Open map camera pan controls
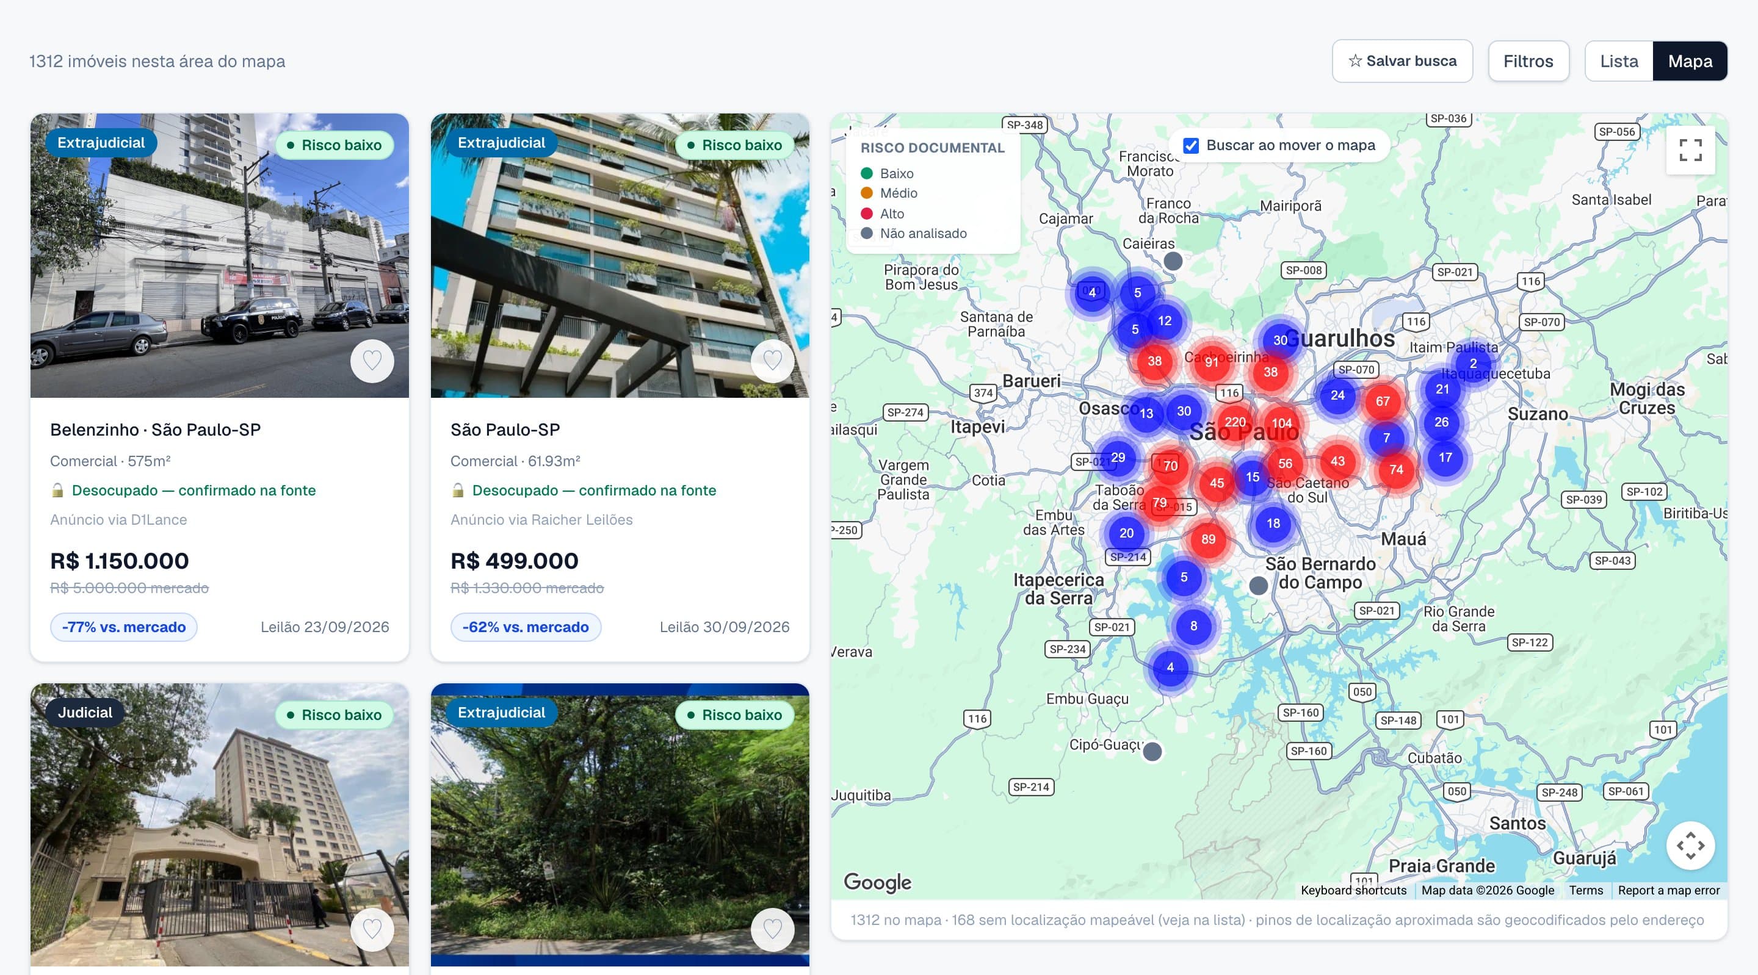1758x975 pixels. (1690, 846)
